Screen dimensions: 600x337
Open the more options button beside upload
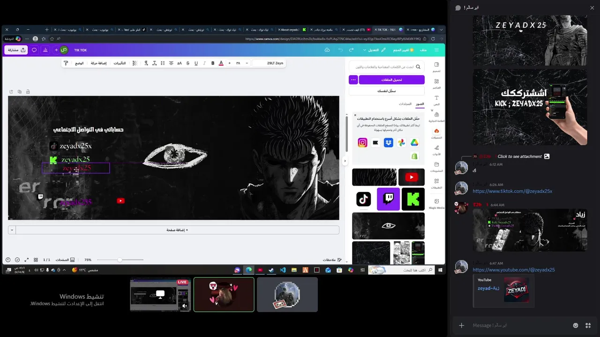click(x=353, y=80)
